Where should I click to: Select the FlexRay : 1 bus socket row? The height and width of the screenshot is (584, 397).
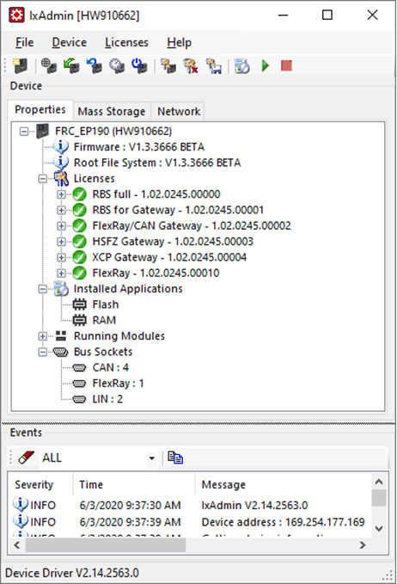coord(118,384)
